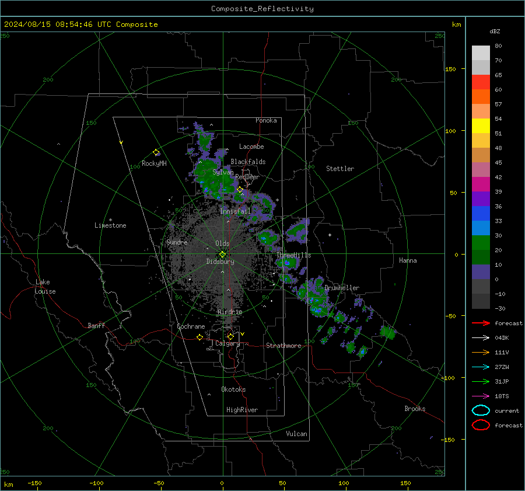Click the red forecast arrow in legend
The width and height of the screenshot is (525, 491).
(x=481, y=323)
